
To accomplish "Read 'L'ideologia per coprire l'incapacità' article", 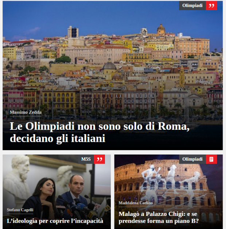I will point(55,221).
